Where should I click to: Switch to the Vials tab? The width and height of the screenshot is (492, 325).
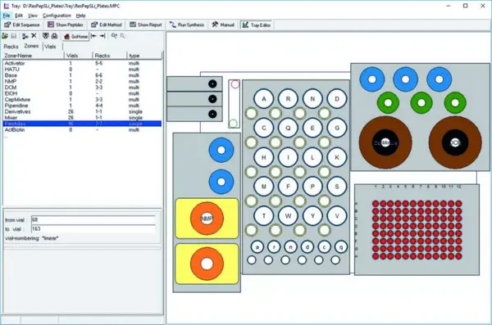click(50, 47)
